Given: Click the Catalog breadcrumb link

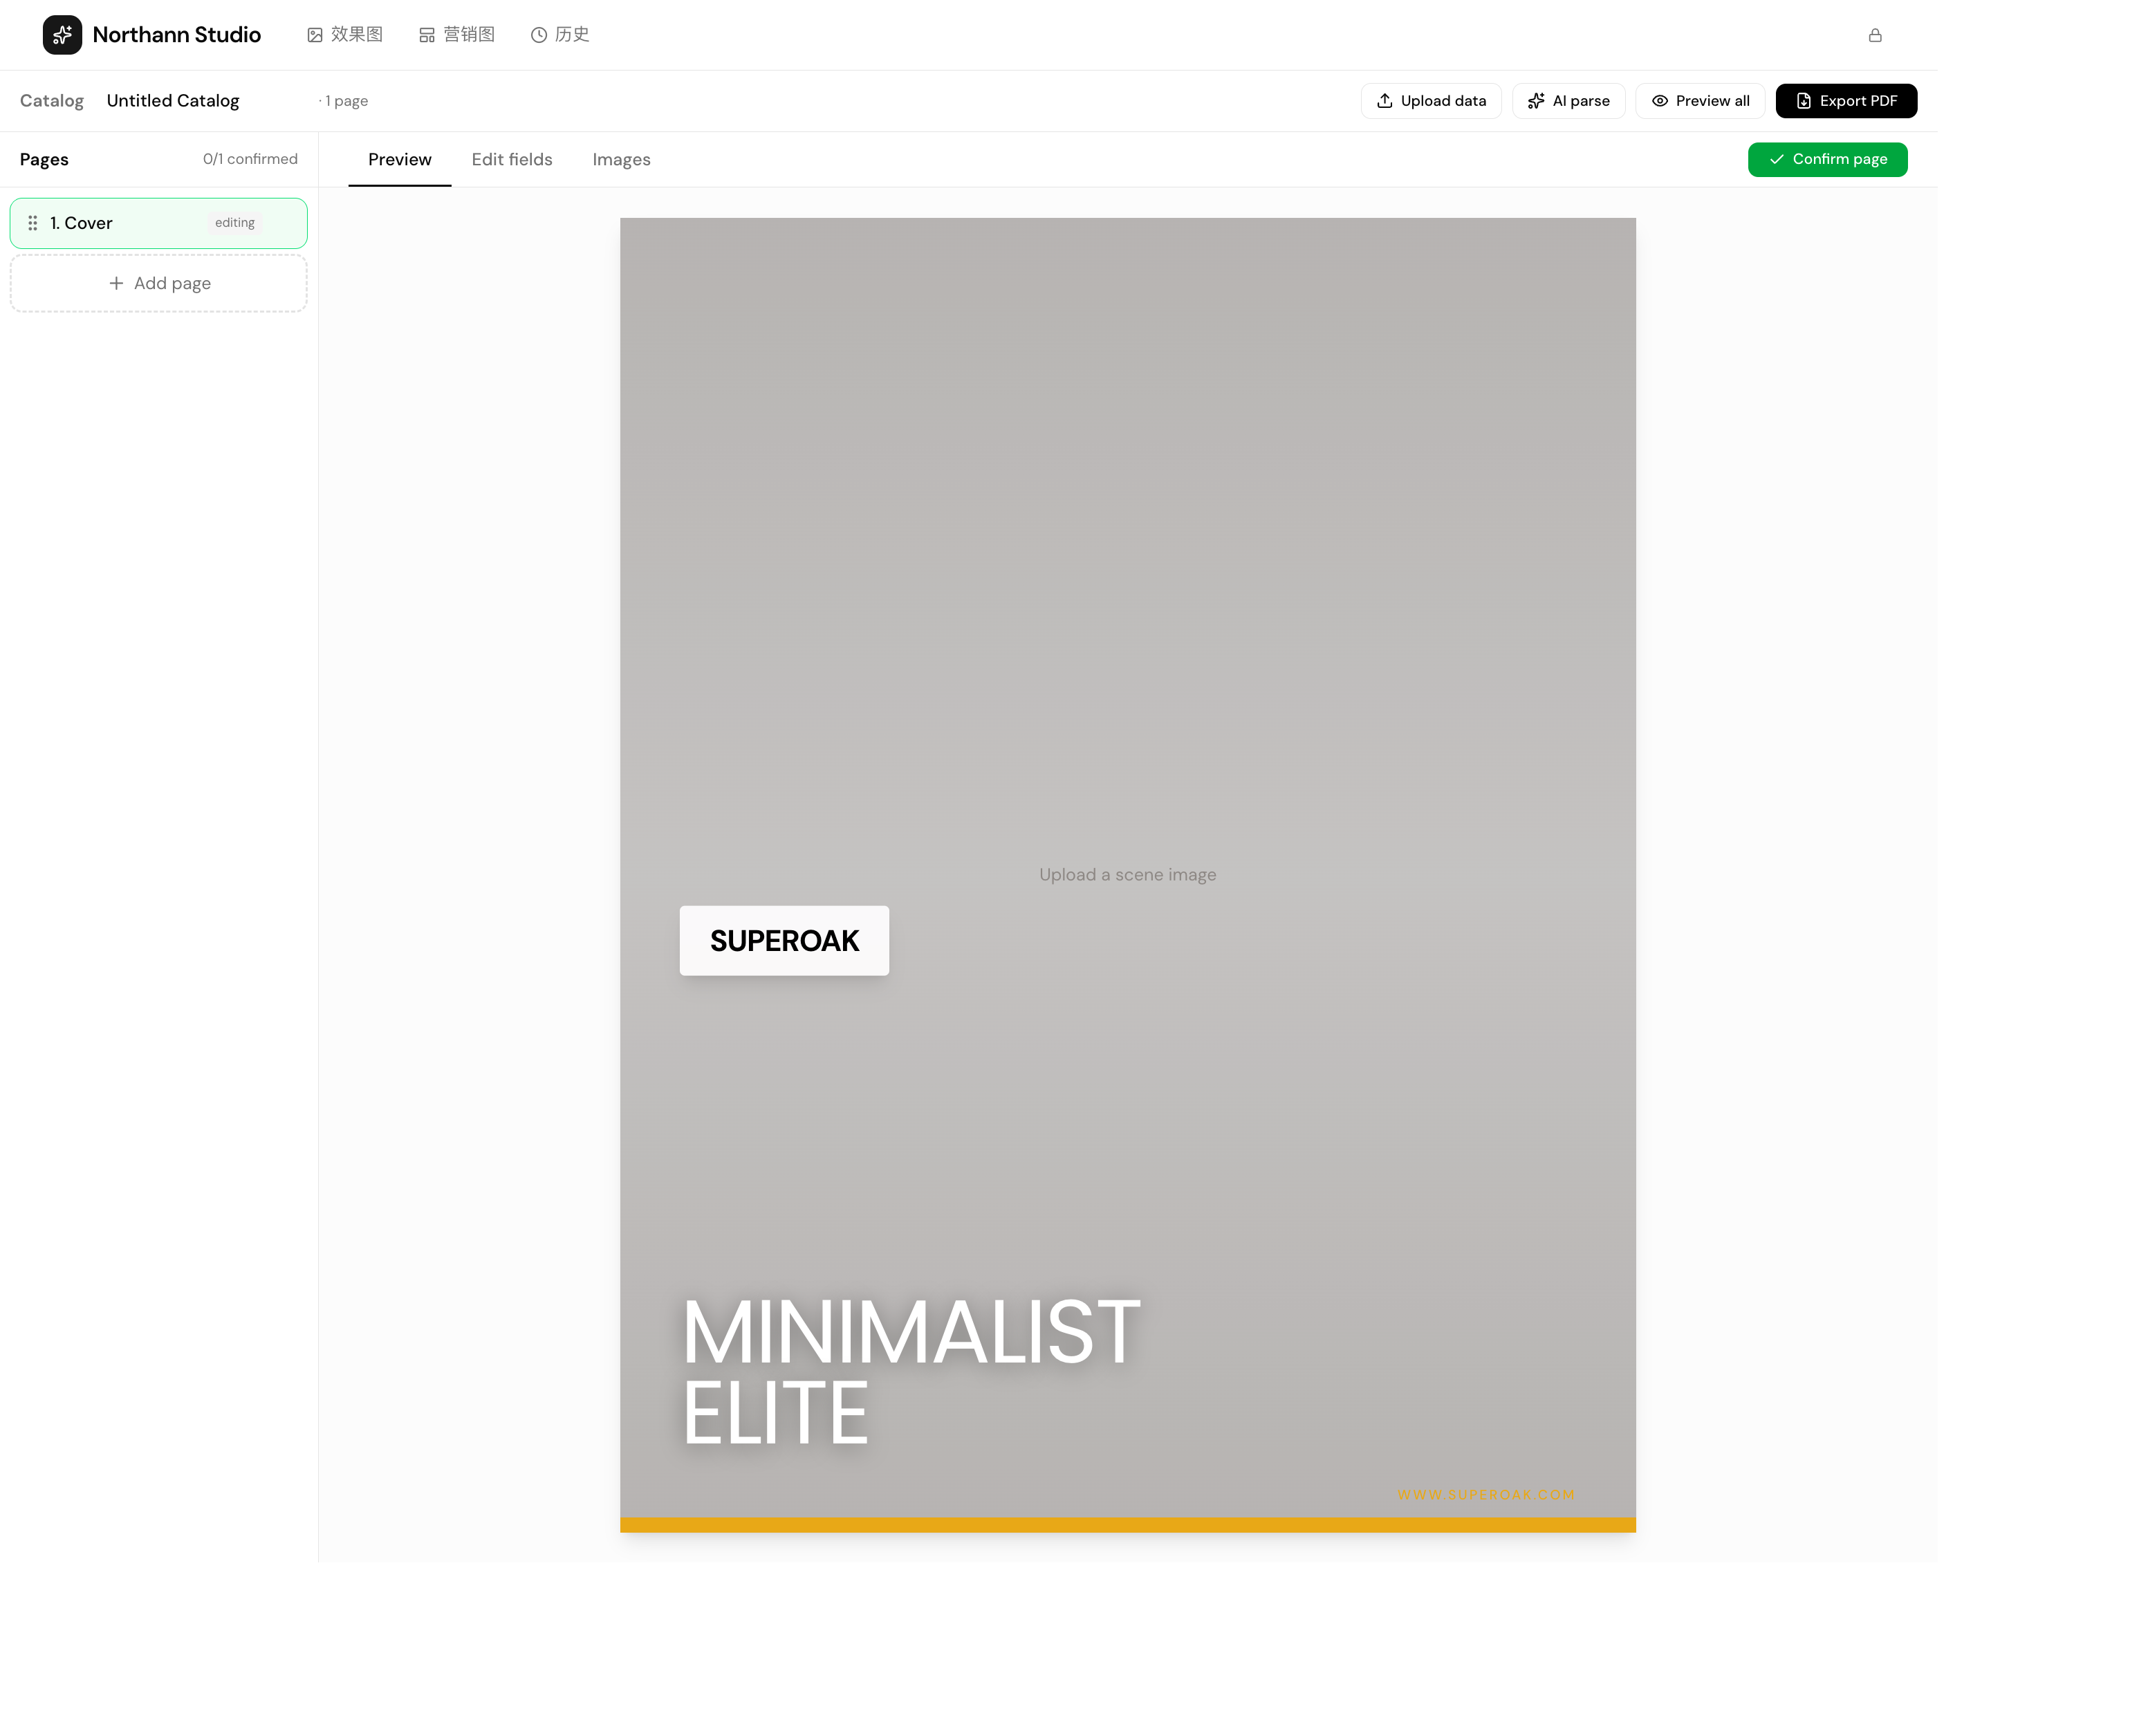Looking at the screenshot, I should [52, 101].
